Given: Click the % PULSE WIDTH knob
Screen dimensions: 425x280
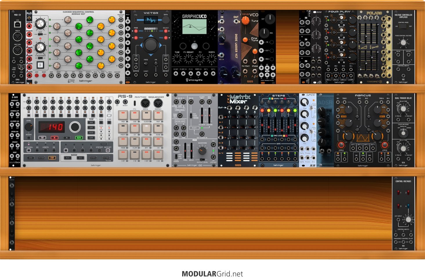Looking at the screenshot, I should 40,47.
